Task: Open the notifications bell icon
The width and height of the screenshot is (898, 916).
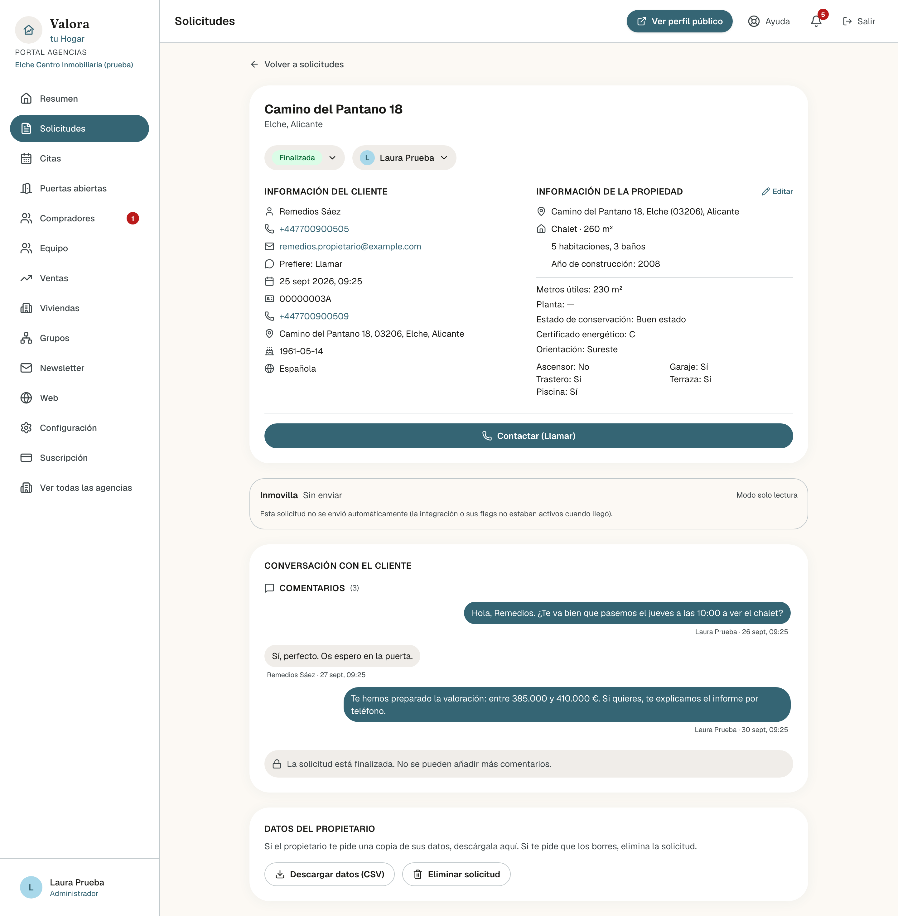Action: tap(816, 21)
